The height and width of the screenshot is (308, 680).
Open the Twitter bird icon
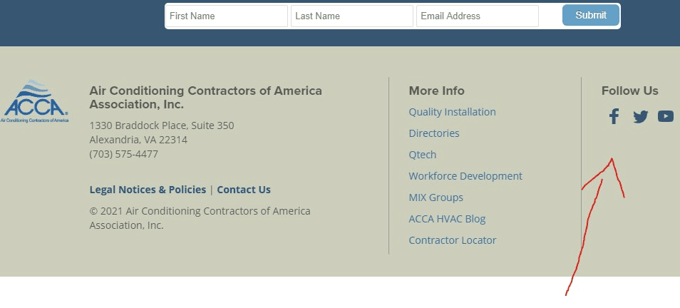coord(640,117)
